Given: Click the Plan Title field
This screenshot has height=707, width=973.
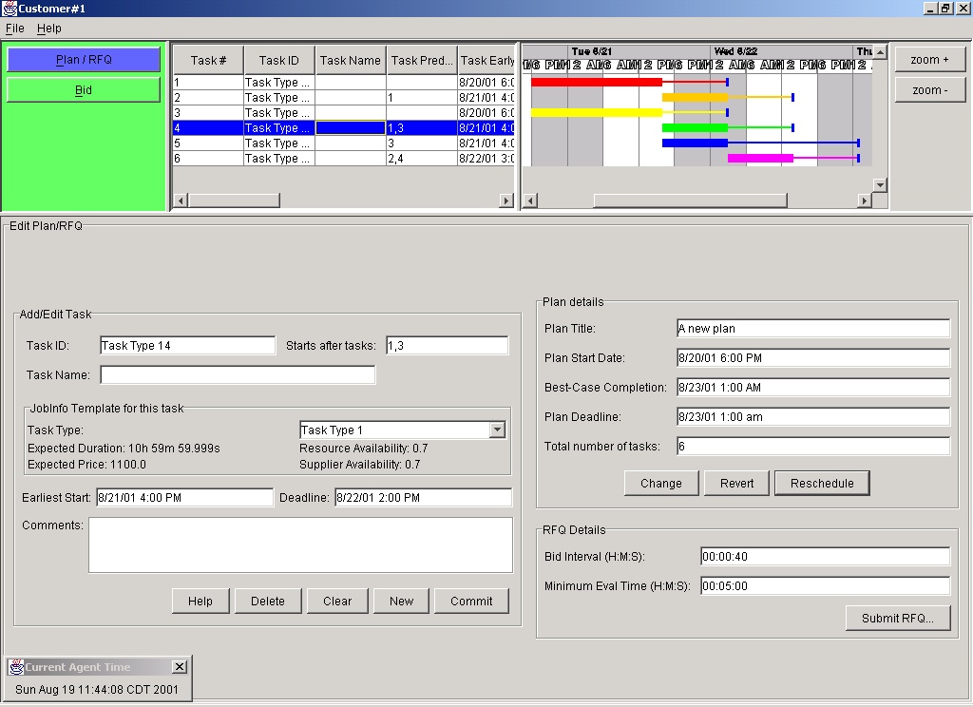Looking at the screenshot, I should [813, 329].
